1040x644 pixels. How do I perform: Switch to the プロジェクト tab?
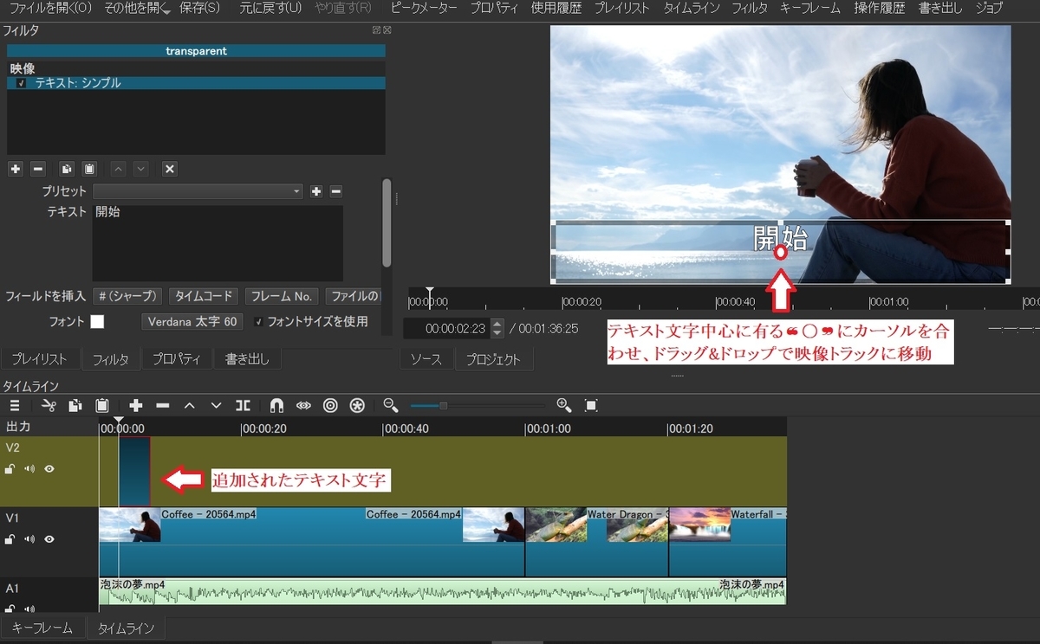[493, 359]
